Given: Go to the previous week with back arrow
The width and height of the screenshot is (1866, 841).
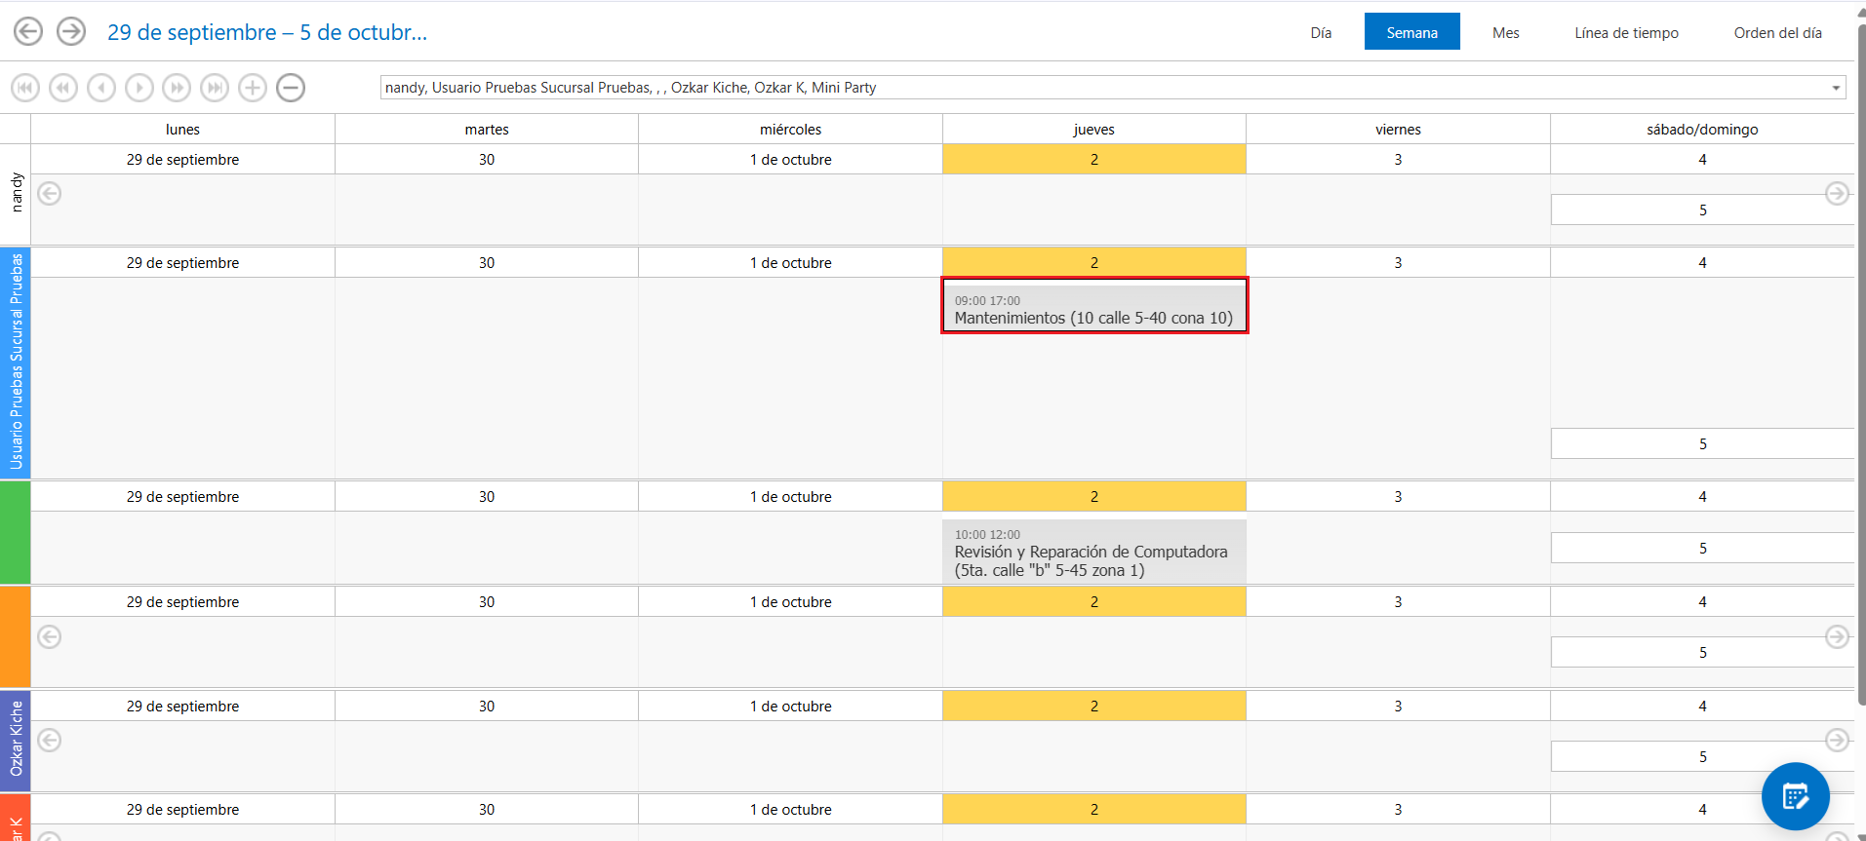Looking at the screenshot, I should (x=28, y=32).
